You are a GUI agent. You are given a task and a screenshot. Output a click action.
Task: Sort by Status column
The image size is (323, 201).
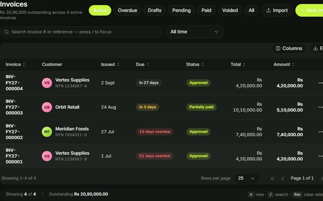[x=195, y=64]
